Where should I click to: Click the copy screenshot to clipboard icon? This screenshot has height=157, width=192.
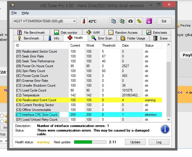pyautogui.click(x=122, y=21)
